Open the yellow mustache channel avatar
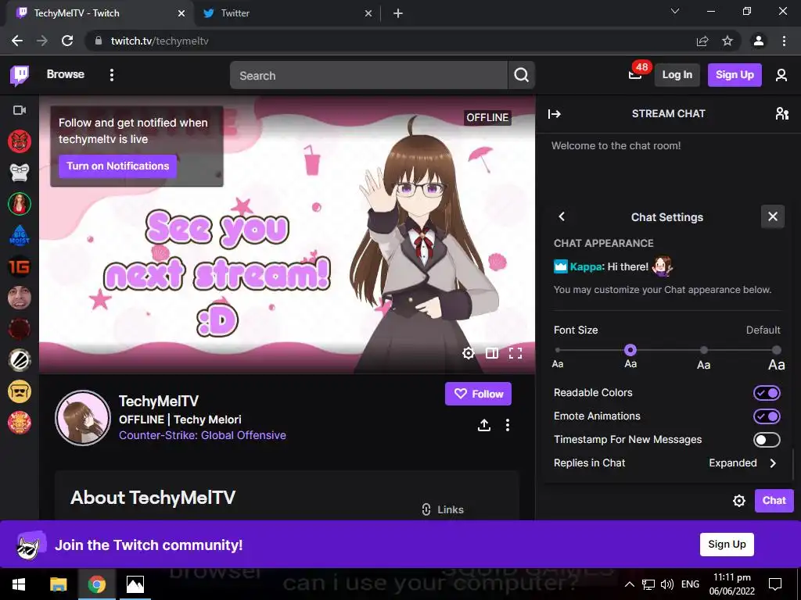The height and width of the screenshot is (600, 801). [x=20, y=391]
